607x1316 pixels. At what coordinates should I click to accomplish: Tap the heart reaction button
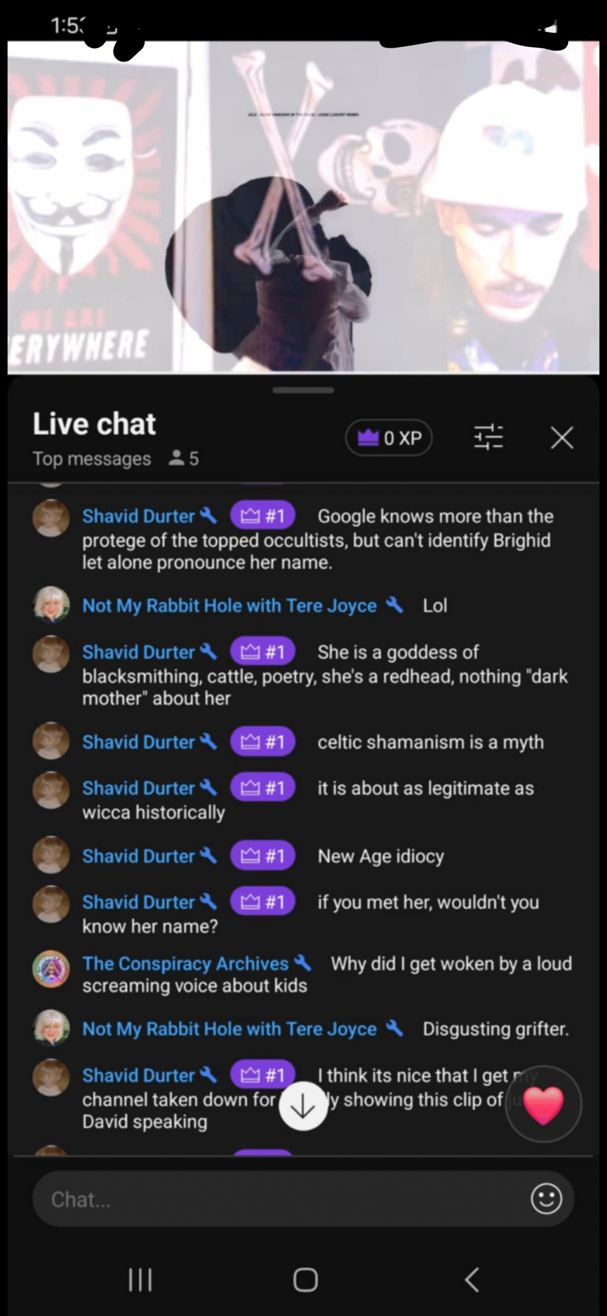(x=543, y=1104)
